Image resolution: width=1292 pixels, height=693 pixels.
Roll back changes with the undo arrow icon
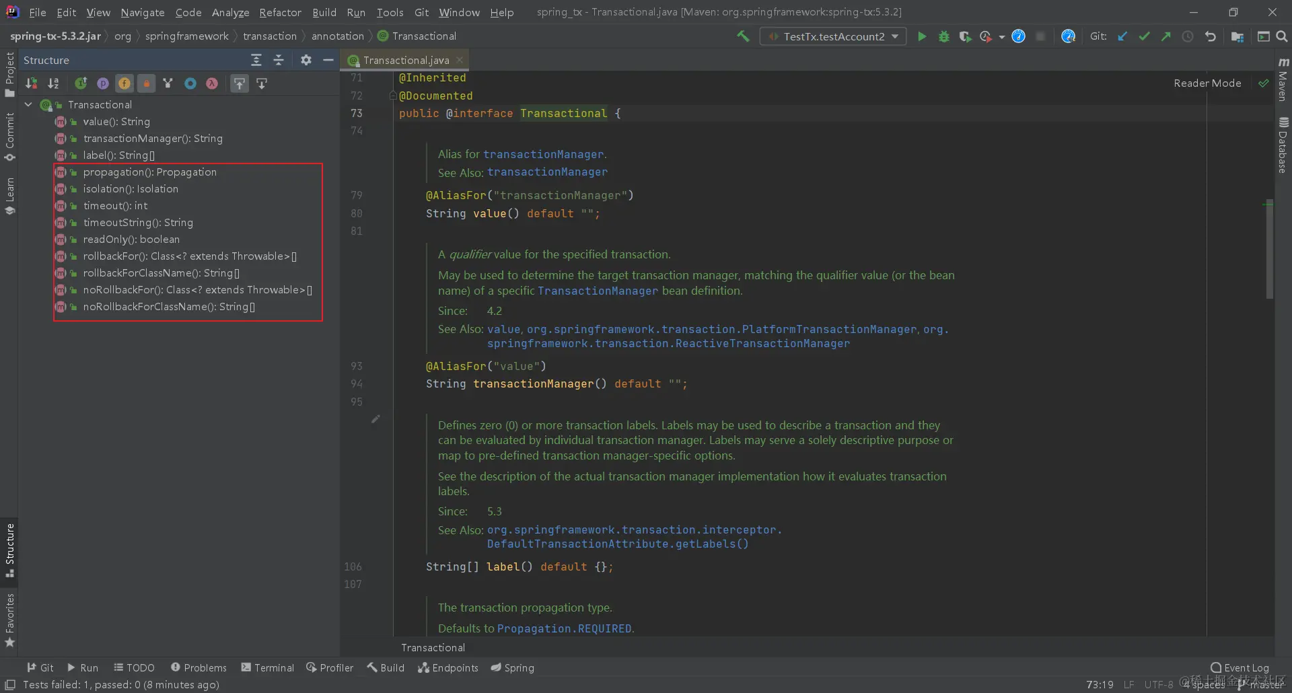click(1210, 36)
